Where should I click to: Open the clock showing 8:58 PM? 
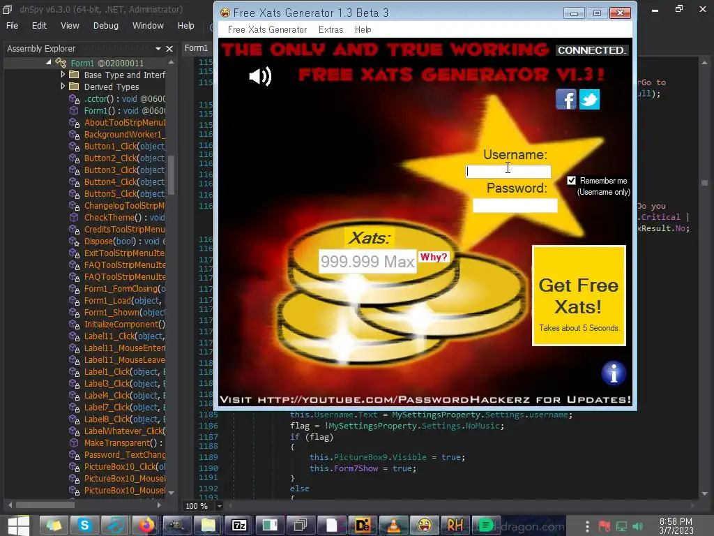(676, 526)
